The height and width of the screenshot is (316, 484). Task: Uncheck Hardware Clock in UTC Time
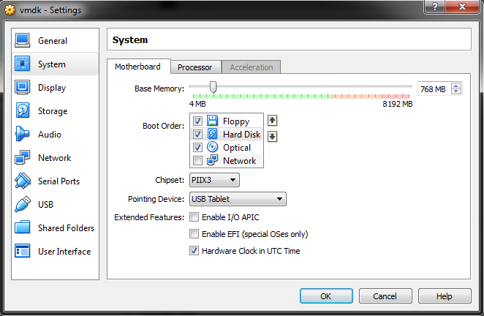(x=194, y=251)
